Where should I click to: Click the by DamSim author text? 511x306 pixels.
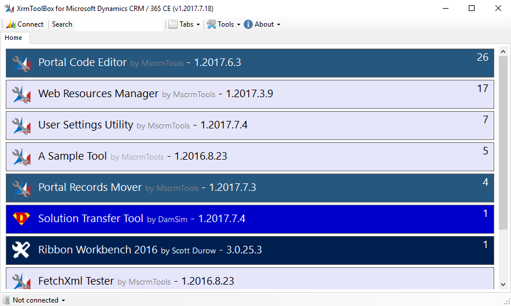point(167,220)
